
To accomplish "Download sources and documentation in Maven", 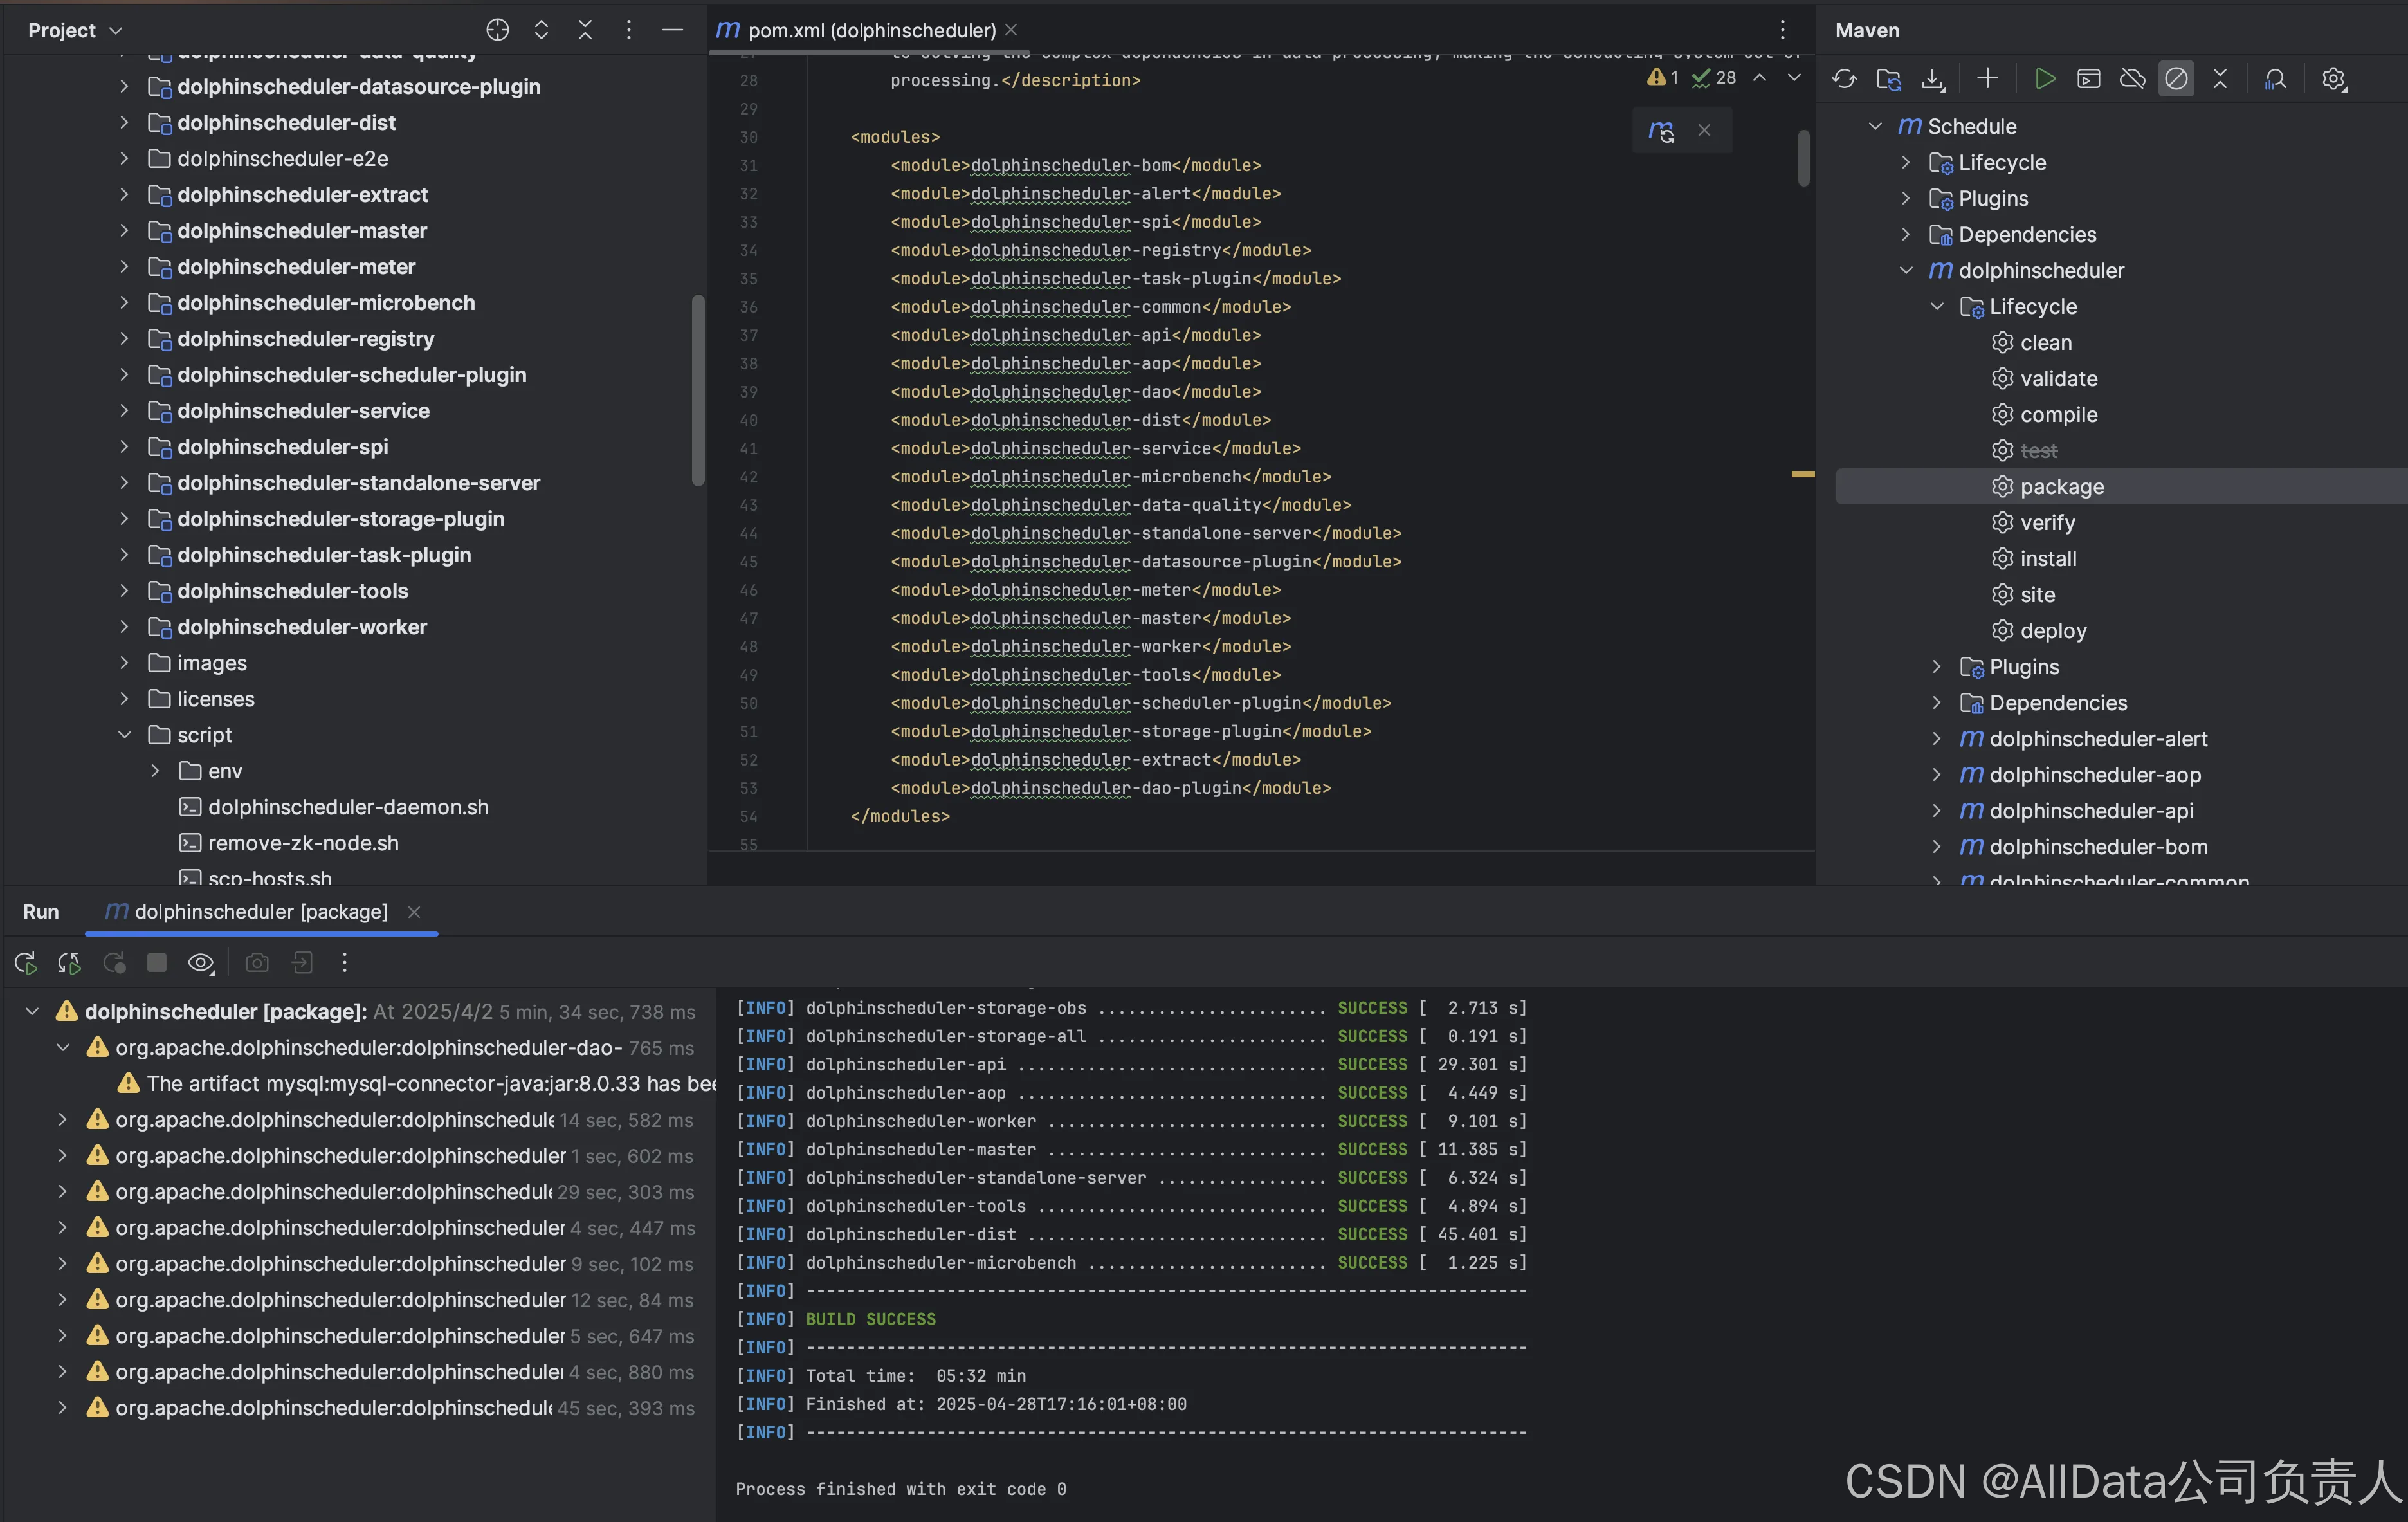I will click(1933, 79).
